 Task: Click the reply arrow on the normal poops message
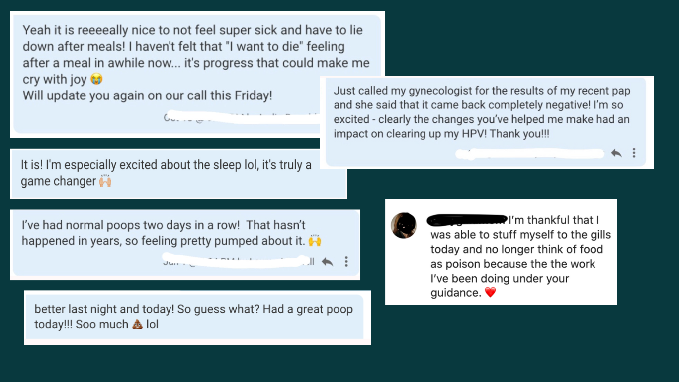(327, 261)
